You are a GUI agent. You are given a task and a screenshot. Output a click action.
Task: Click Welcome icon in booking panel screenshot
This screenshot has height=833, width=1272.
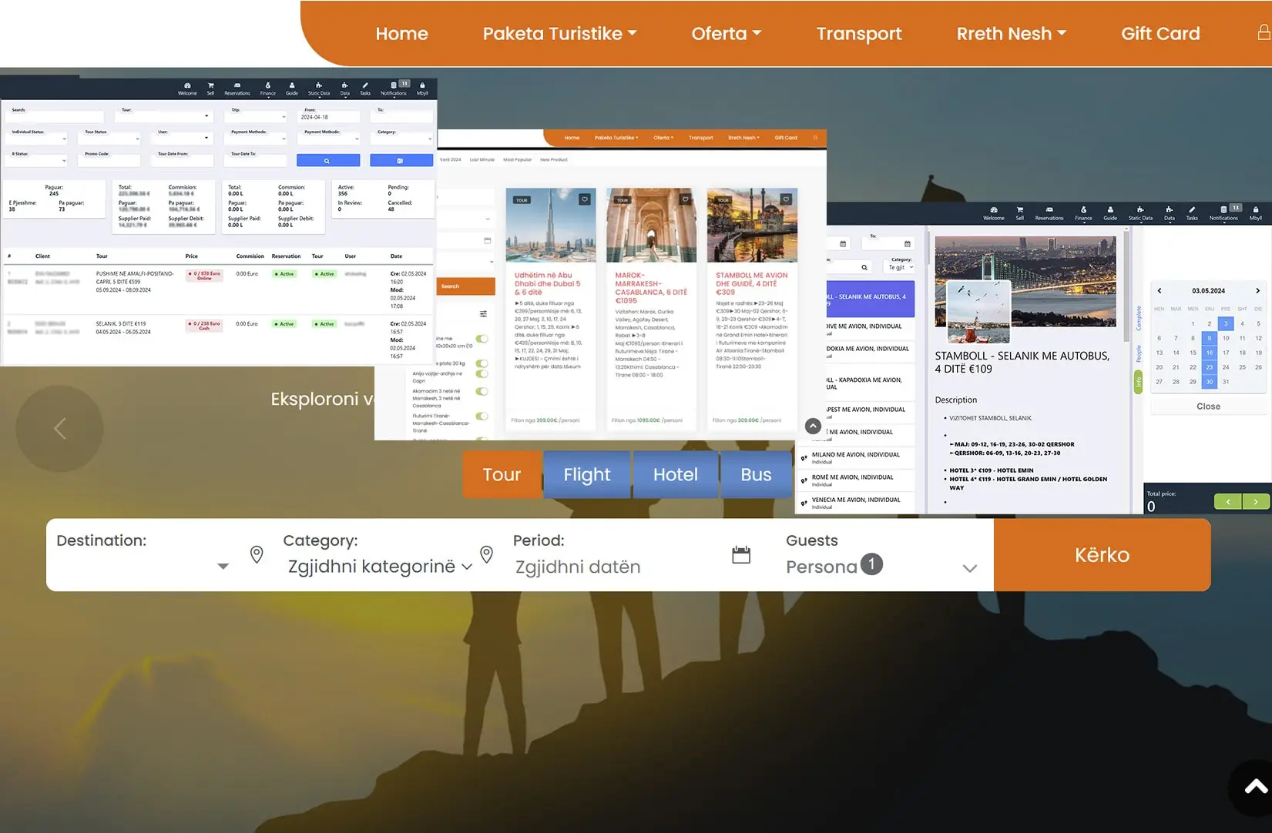pos(994,213)
